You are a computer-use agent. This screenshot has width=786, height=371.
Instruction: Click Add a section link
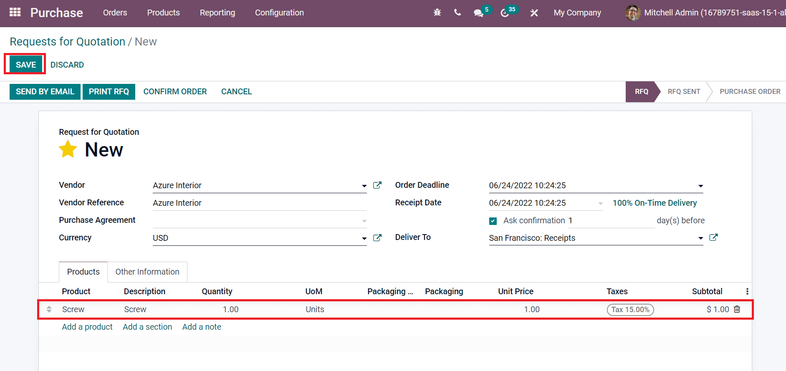147,327
